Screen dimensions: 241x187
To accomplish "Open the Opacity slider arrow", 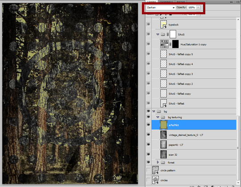I will [x=198, y=7].
